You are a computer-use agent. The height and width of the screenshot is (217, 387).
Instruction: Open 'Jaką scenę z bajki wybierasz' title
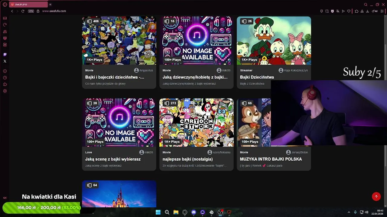tap(113, 159)
